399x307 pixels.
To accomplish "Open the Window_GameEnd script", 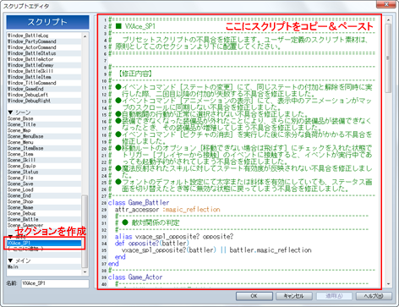I will [x=44, y=89].
